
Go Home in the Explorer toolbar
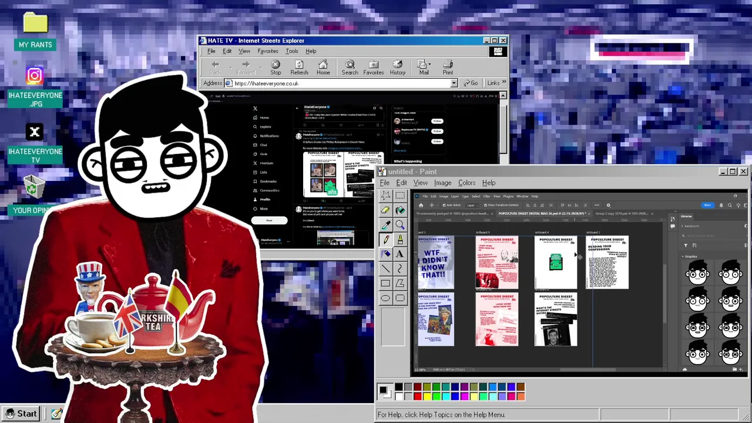323,68
